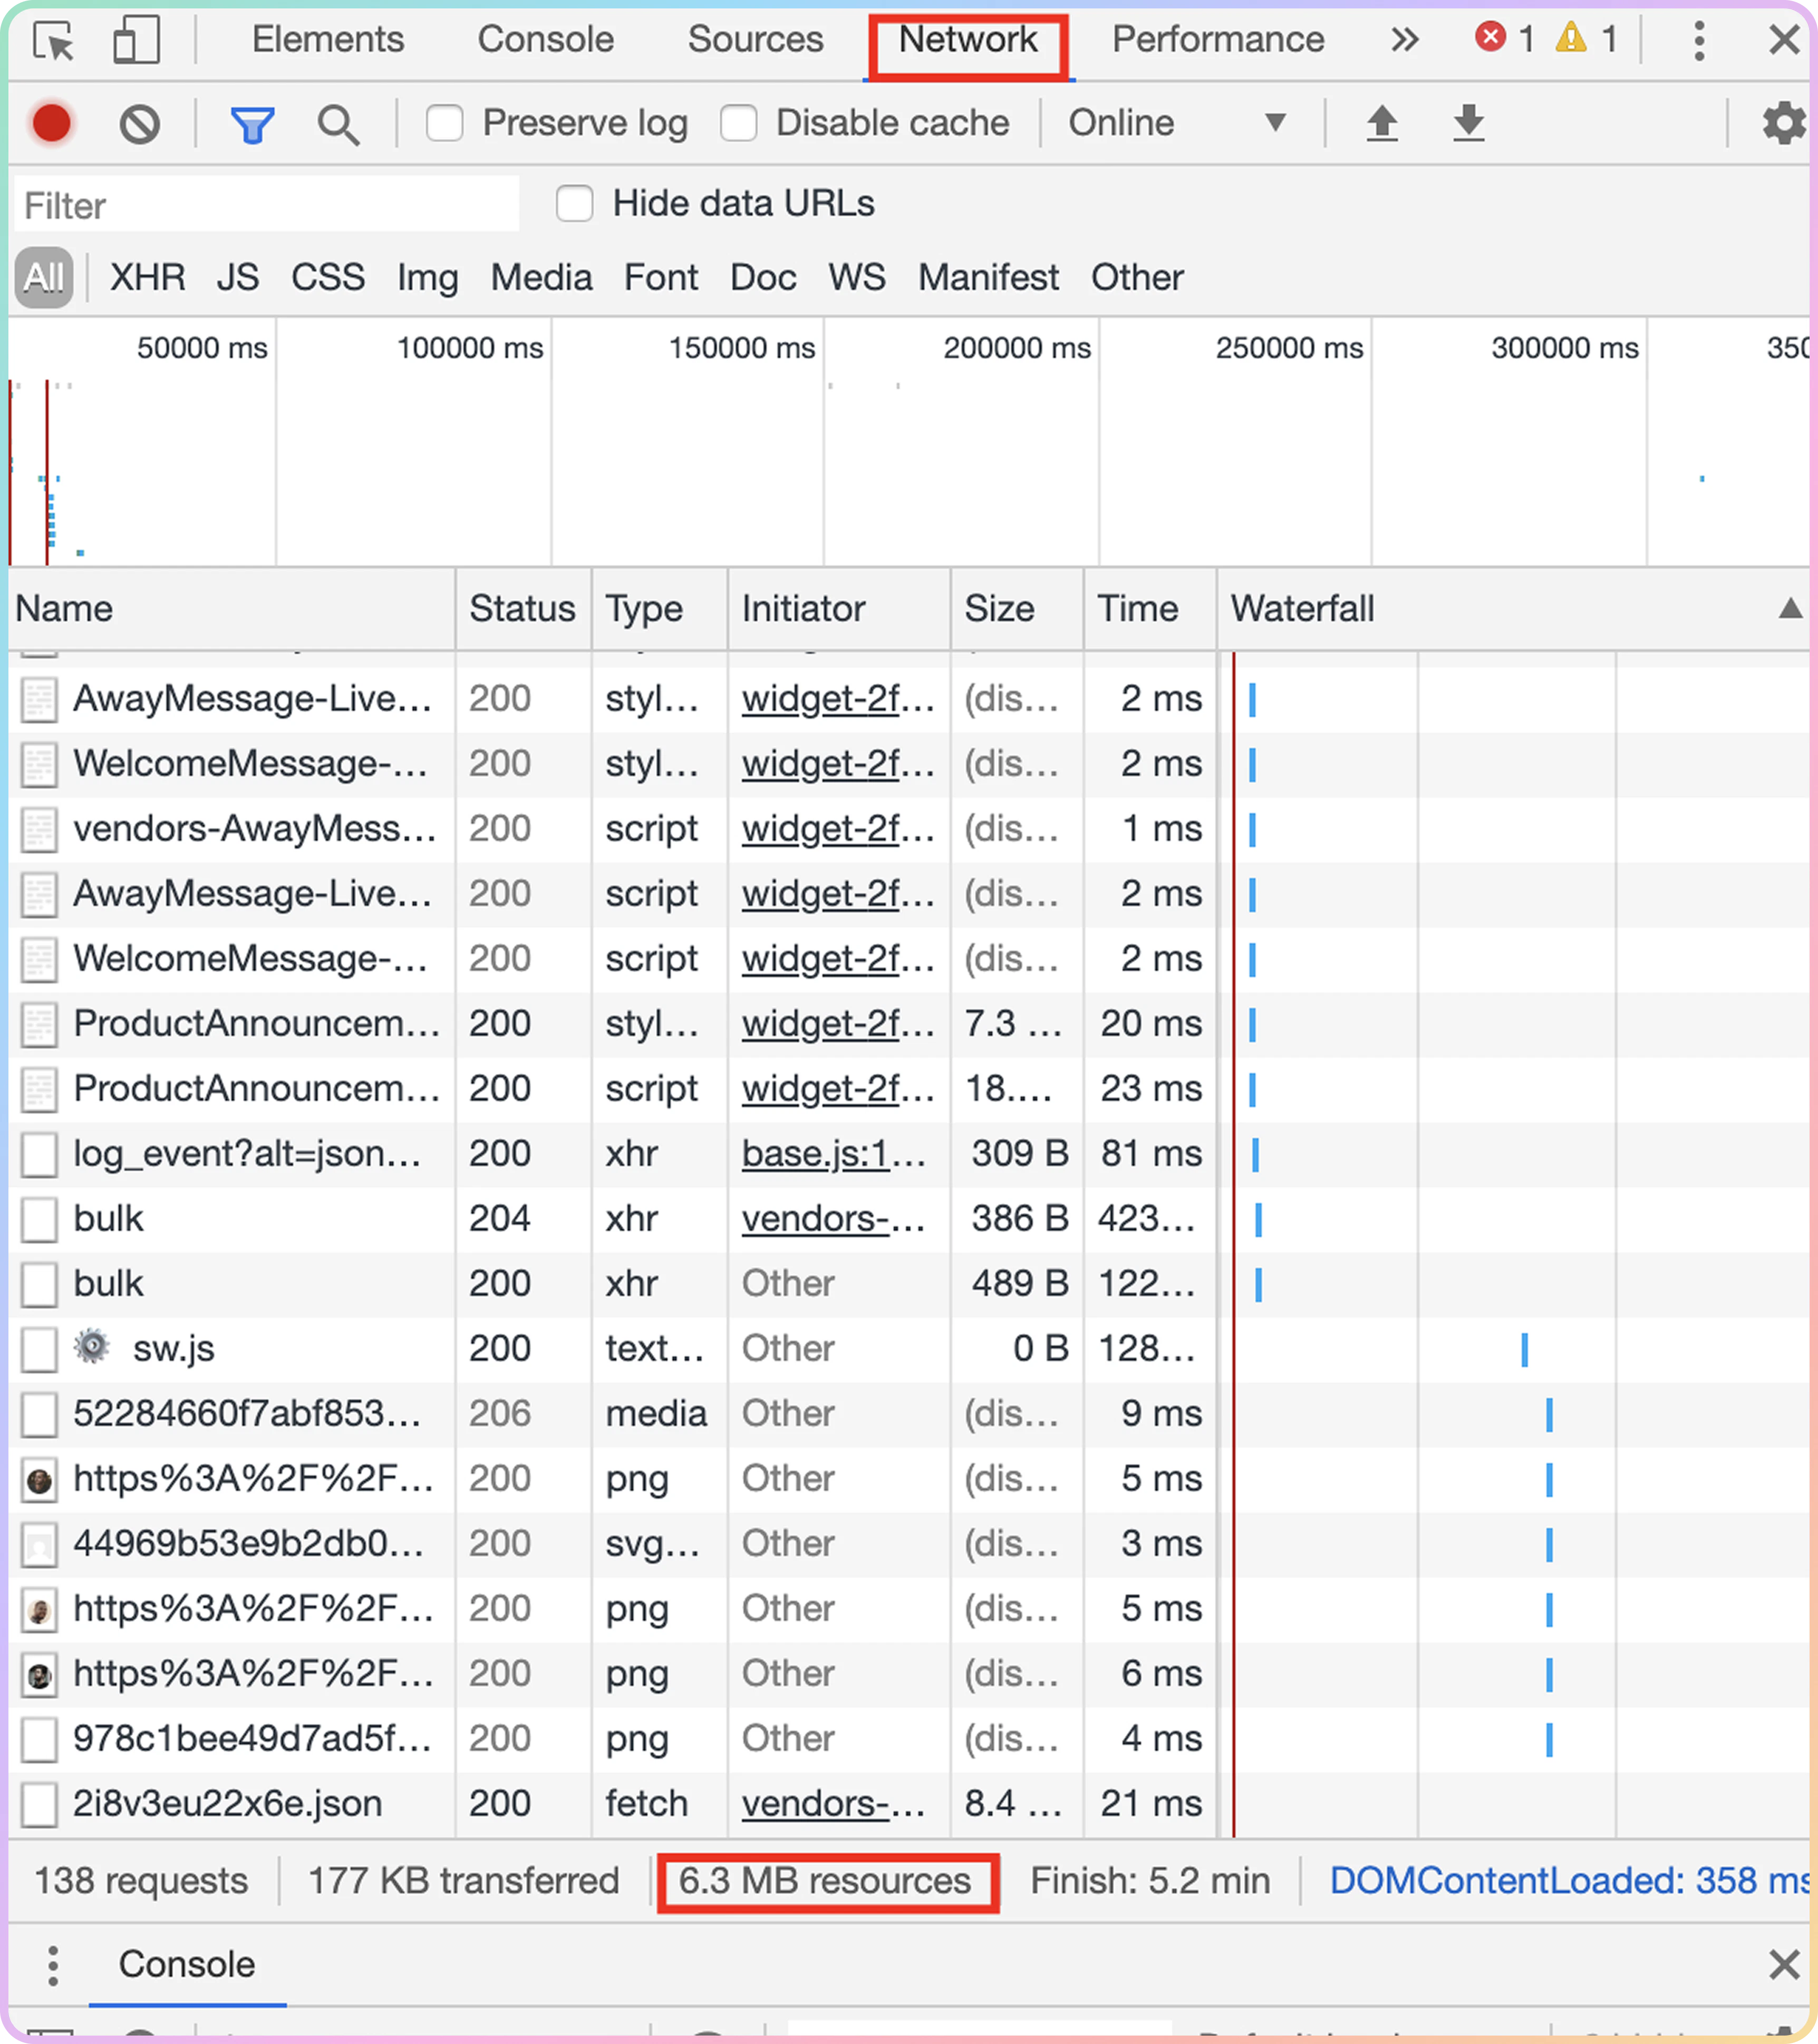1818x2044 pixels.
Task: Click the import HAR upload icon
Action: point(1382,124)
